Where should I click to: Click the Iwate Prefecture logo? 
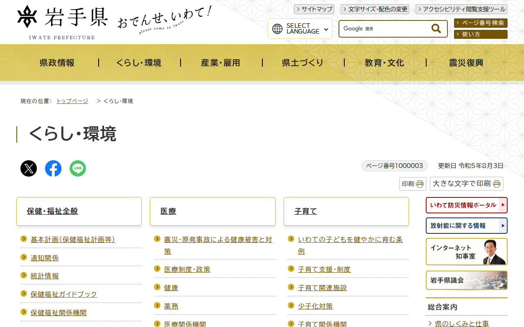pos(62,22)
